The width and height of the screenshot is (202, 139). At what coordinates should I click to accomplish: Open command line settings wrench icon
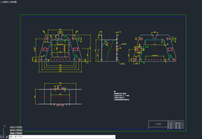coord(7,137)
